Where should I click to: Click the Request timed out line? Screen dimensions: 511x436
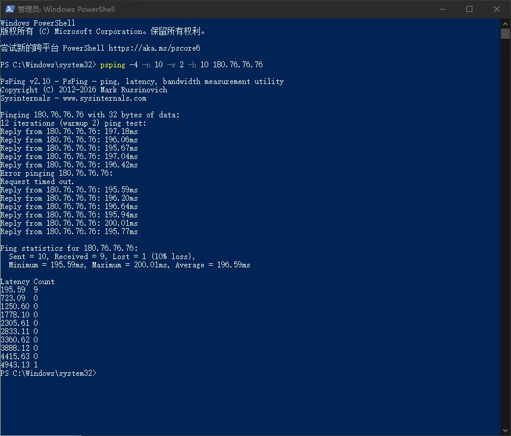[37, 182]
